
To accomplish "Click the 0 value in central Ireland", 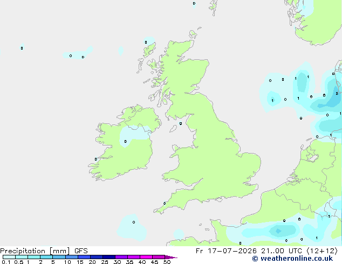I will click(125, 141).
